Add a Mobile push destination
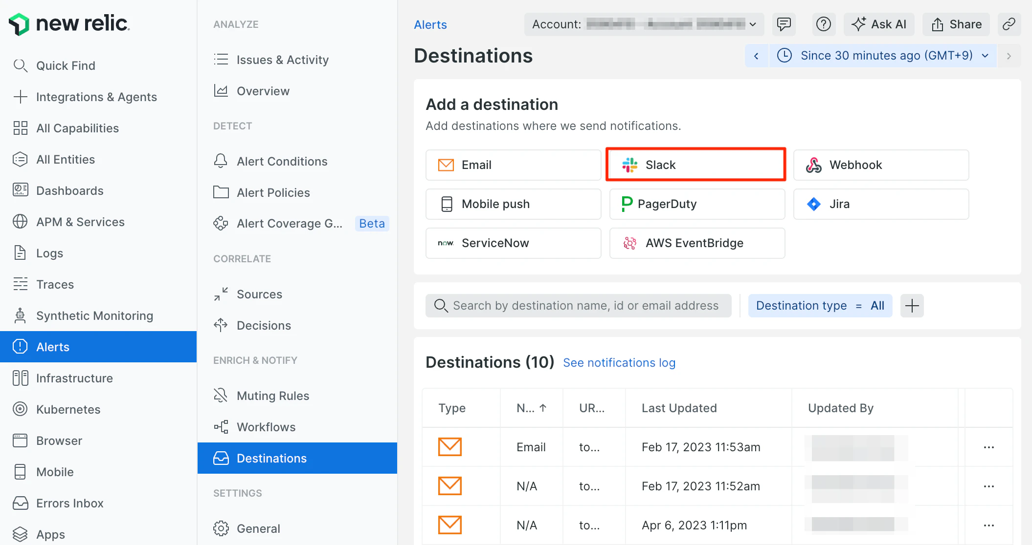The image size is (1032, 545). click(x=513, y=204)
